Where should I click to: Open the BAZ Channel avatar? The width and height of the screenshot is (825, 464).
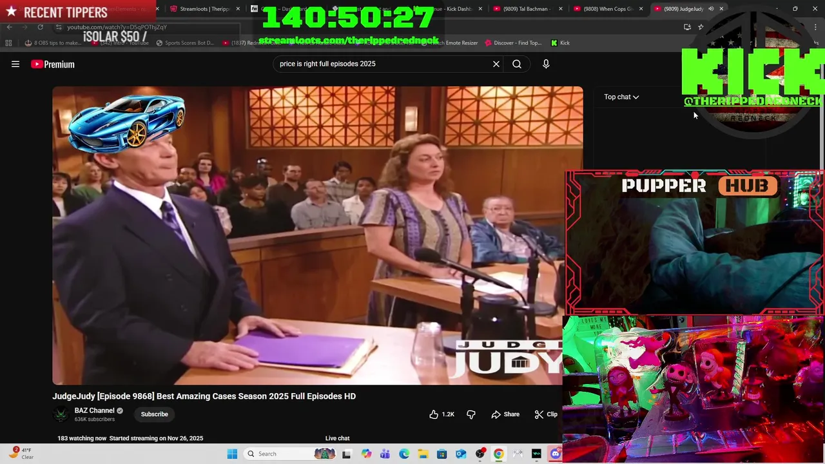61,414
